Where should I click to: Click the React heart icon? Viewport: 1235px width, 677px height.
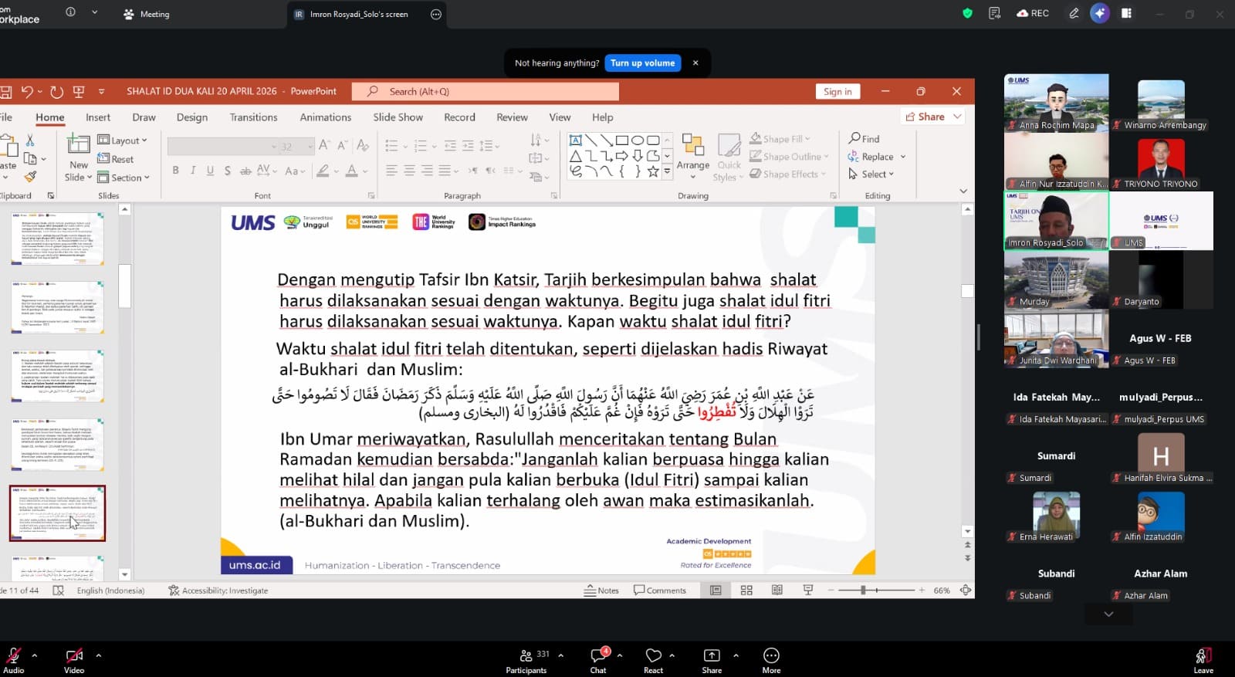[x=653, y=655]
